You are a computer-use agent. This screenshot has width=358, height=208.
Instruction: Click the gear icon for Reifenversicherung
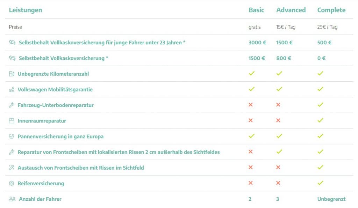(x=12, y=183)
